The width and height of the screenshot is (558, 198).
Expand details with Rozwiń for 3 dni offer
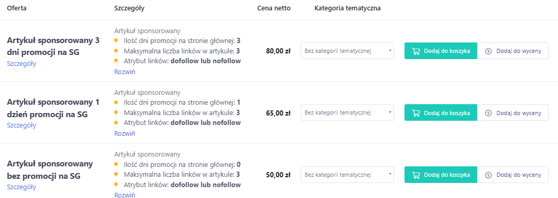click(124, 72)
